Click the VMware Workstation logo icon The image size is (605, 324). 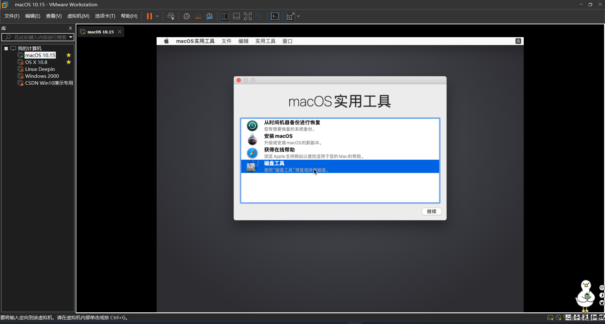(x=5, y=4)
